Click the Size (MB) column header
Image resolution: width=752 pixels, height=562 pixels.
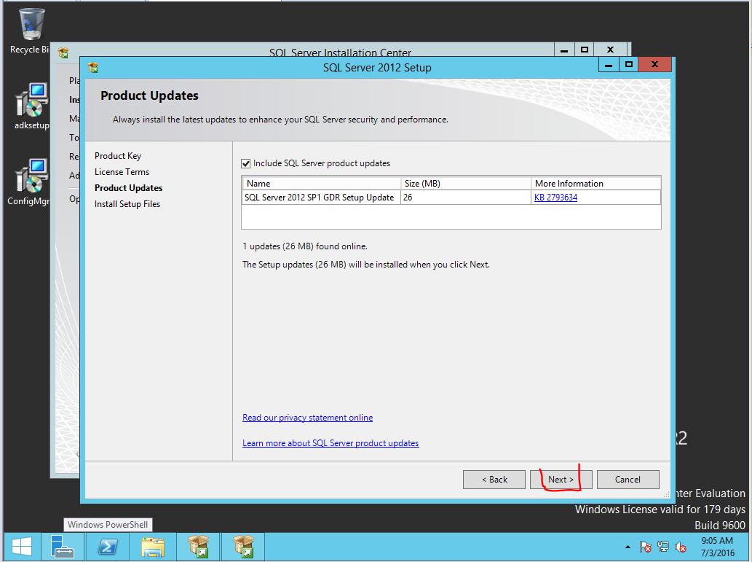(466, 184)
